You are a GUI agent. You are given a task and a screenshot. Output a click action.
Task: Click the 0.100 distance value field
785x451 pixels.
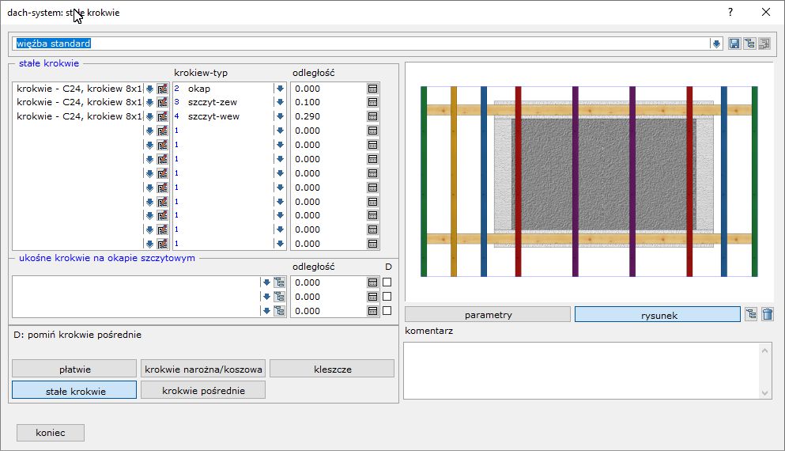pos(328,102)
